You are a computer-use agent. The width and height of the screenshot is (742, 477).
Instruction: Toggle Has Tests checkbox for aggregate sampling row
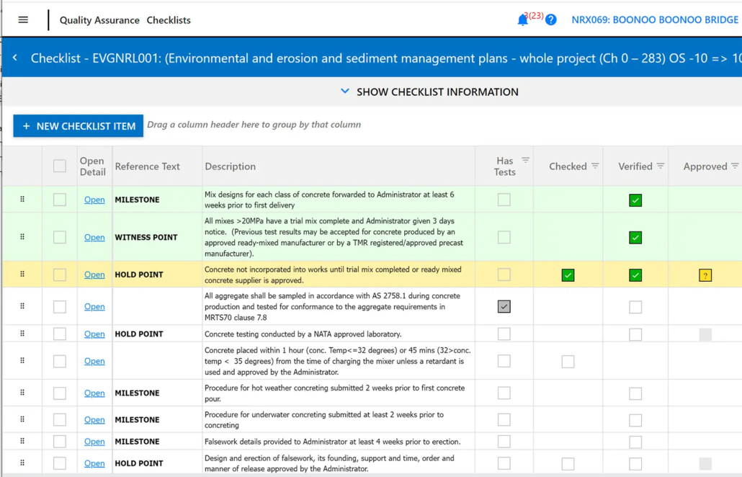(504, 307)
